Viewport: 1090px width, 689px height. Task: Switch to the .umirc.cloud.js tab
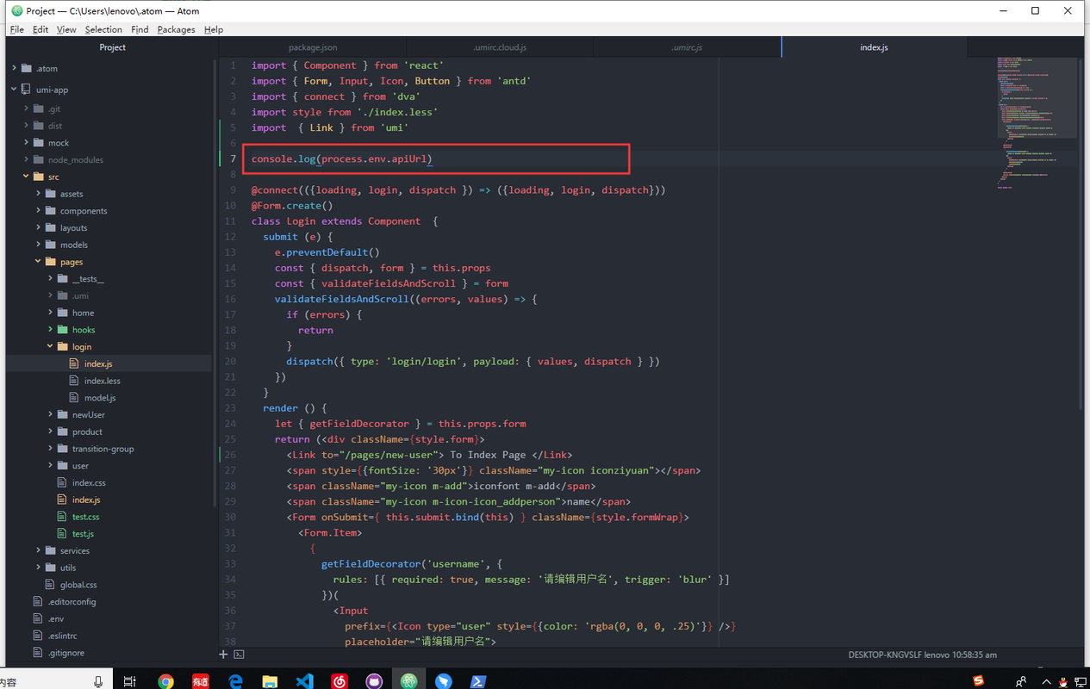click(x=500, y=47)
